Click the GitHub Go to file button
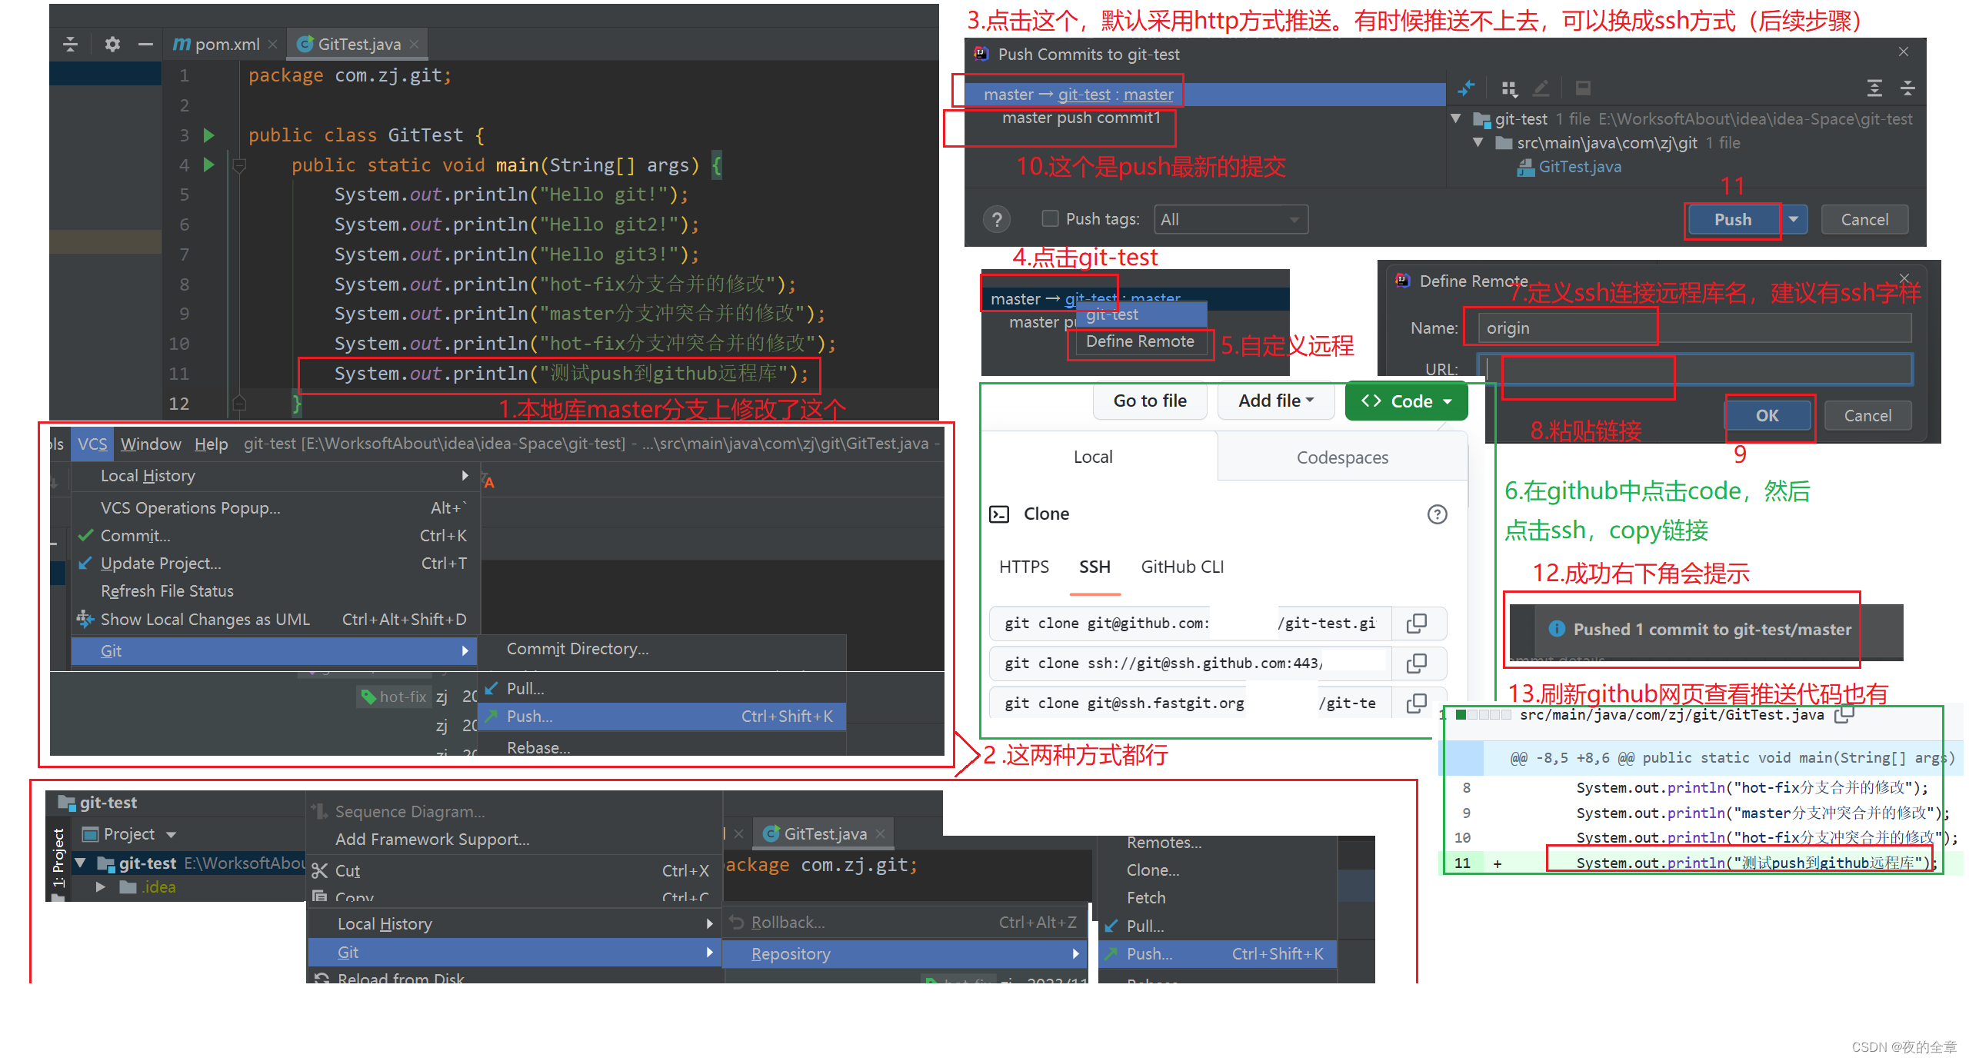Screen dimensions: 1969x1061 coord(1150,401)
